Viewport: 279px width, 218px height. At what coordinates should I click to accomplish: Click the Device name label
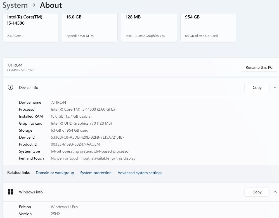click(30, 102)
